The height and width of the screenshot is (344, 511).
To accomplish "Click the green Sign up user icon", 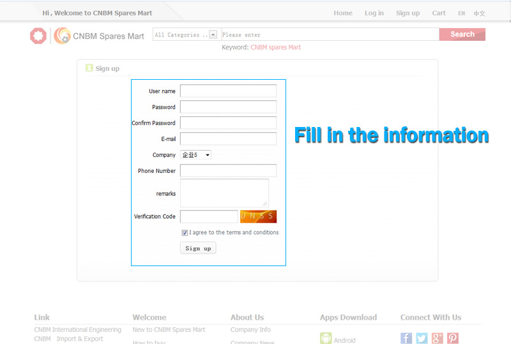I will [89, 68].
